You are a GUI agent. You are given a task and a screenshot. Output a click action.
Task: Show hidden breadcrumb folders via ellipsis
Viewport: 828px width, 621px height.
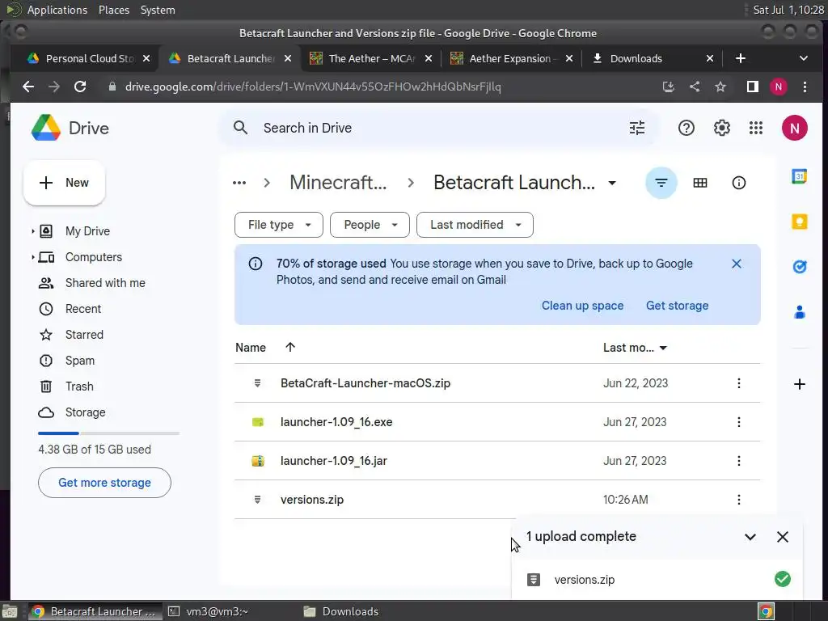tap(239, 183)
